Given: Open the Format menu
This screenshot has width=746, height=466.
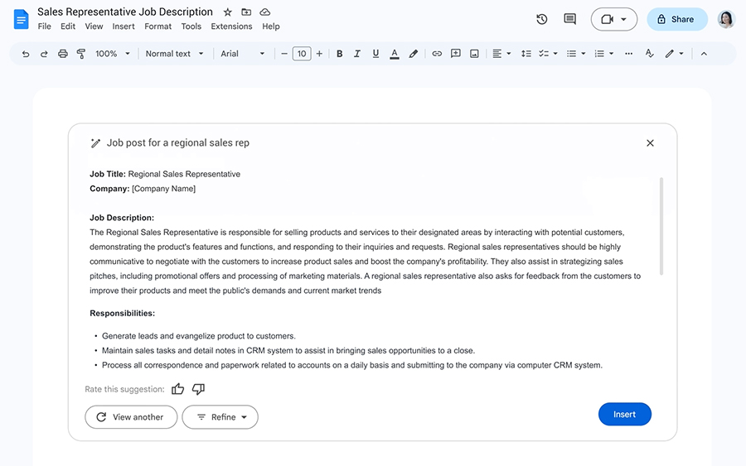Looking at the screenshot, I should 157,26.
